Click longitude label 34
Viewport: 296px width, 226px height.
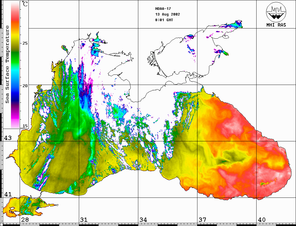pos(143,220)
